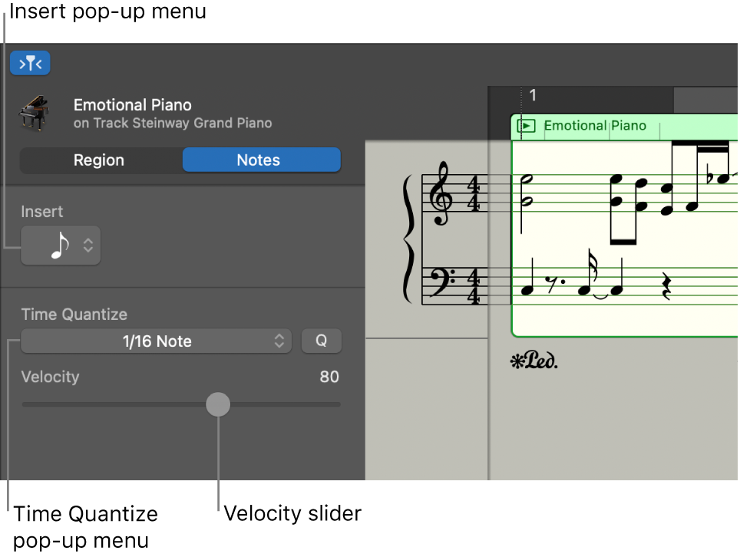Viewport: 740px width, 557px height.
Task: Toggle the catch playhead button
Action: click(30, 63)
